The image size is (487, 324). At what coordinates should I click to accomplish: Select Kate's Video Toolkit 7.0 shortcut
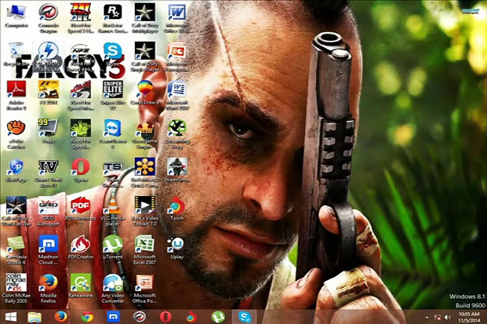pos(145,211)
